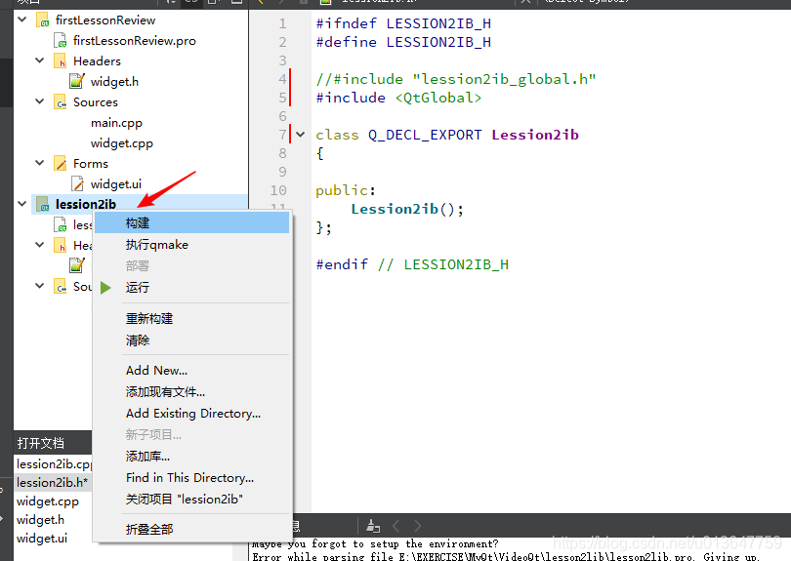This screenshot has height=561, width=791.
Task: Select lession2ib .pro file icon behind menu
Action: (x=60, y=224)
